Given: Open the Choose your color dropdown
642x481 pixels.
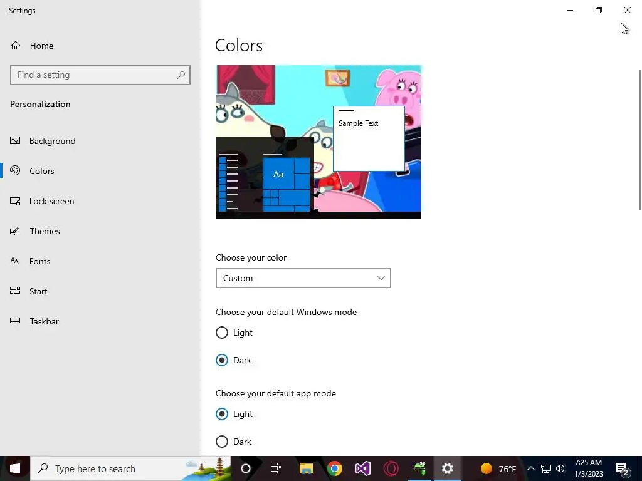Looking at the screenshot, I should (x=303, y=278).
